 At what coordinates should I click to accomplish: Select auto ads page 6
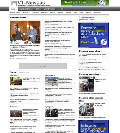pyautogui.click(x=92, y=78)
